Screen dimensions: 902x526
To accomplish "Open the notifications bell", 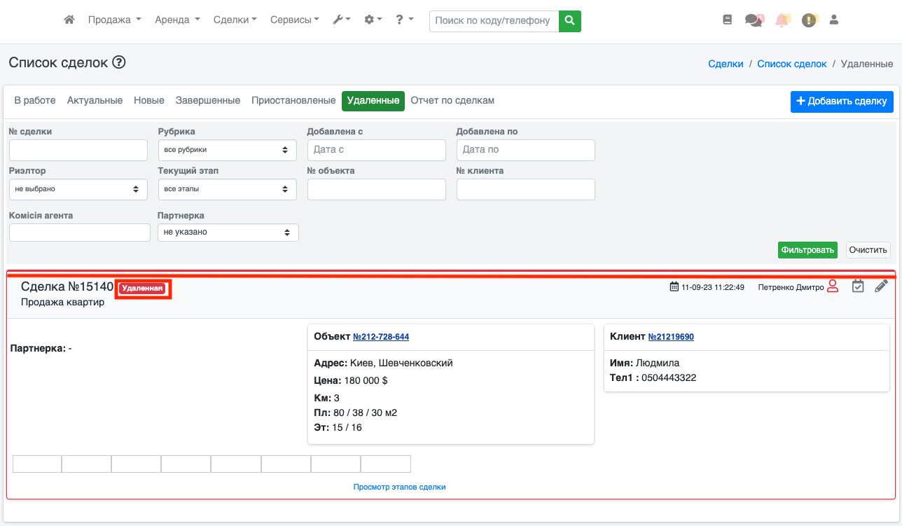I will [x=782, y=20].
